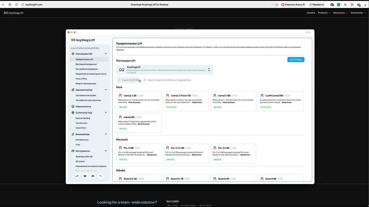Click the Внешний вид icon
The image size is (369, 207).
(73, 134)
